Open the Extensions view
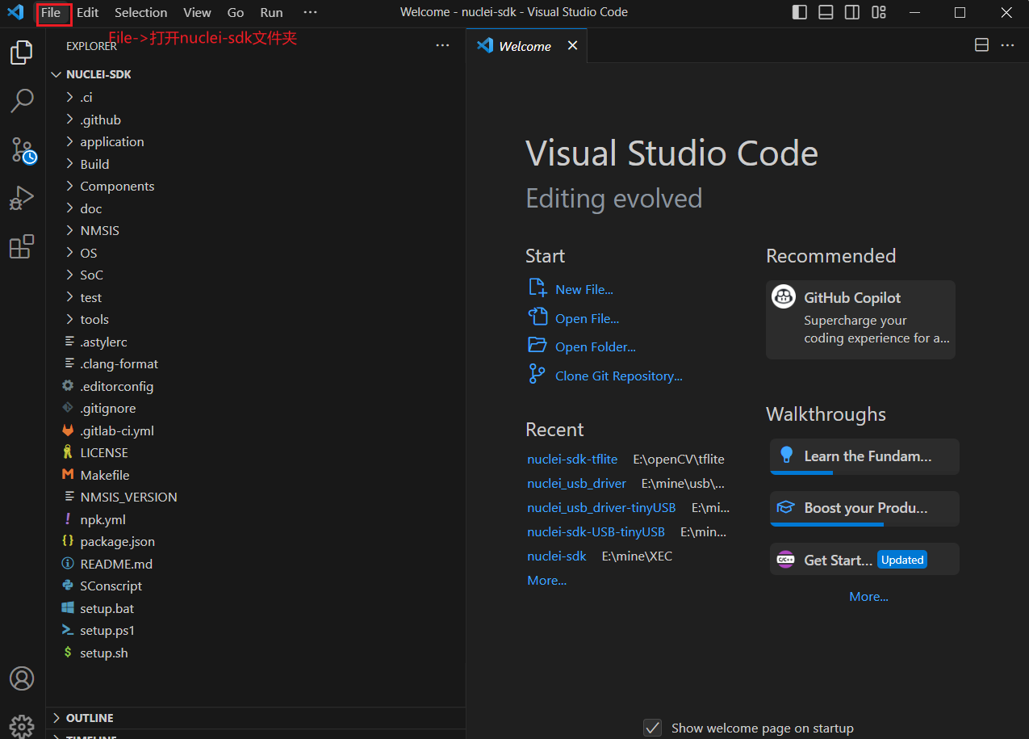1029x739 pixels. (22, 246)
